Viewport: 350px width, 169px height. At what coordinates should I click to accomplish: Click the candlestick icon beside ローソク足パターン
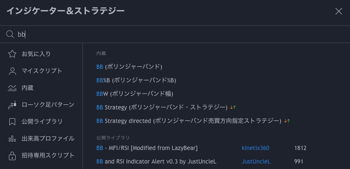click(x=12, y=105)
